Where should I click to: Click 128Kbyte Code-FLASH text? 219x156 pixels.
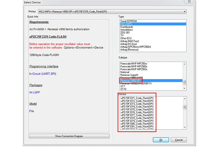click(44, 55)
